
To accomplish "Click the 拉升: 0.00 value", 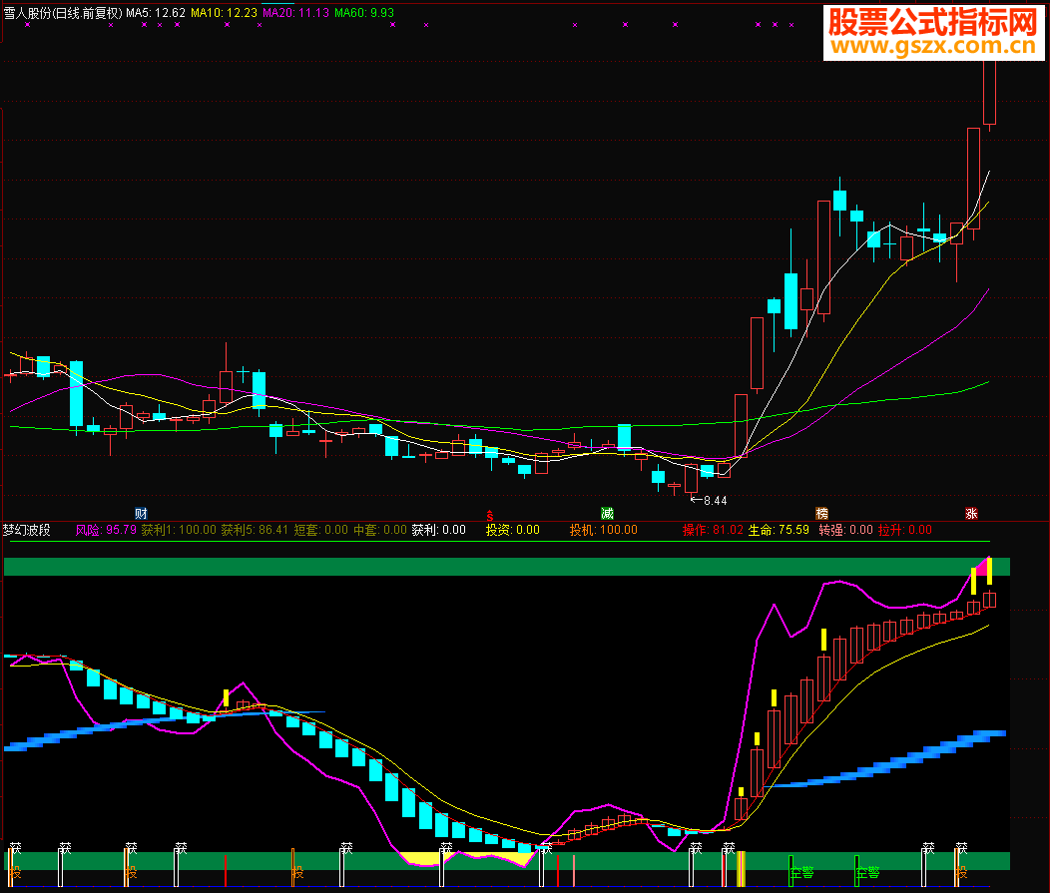I will [x=904, y=530].
